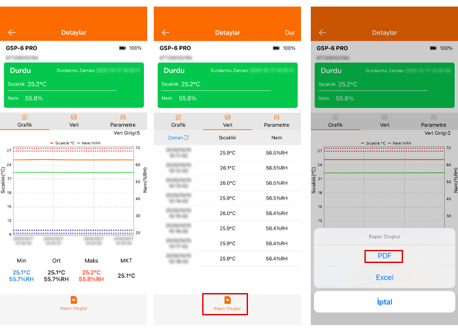The image size is (458, 331).
Task: Choose PDF in the Rapor Oluştur sheet
Action: [384, 256]
